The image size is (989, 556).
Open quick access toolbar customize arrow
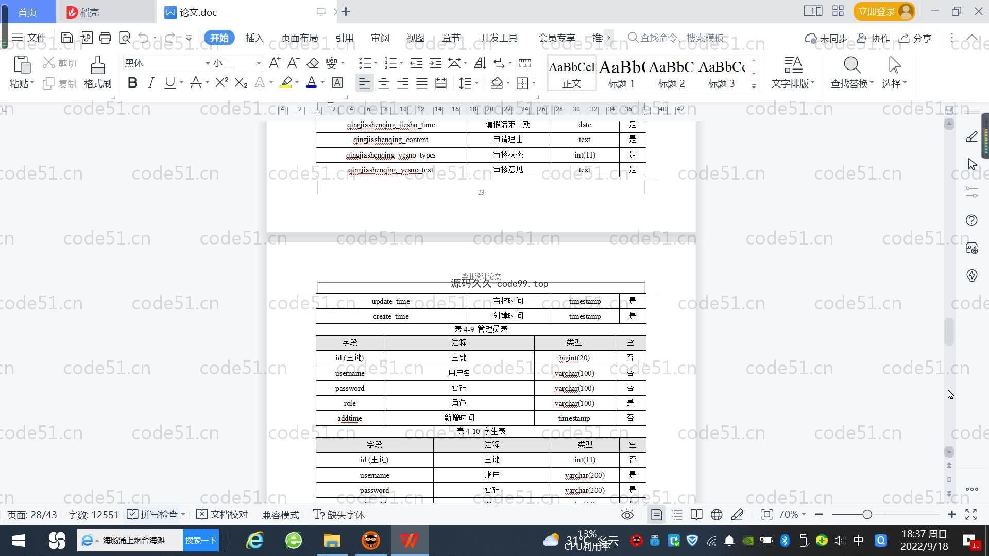click(x=189, y=38)
